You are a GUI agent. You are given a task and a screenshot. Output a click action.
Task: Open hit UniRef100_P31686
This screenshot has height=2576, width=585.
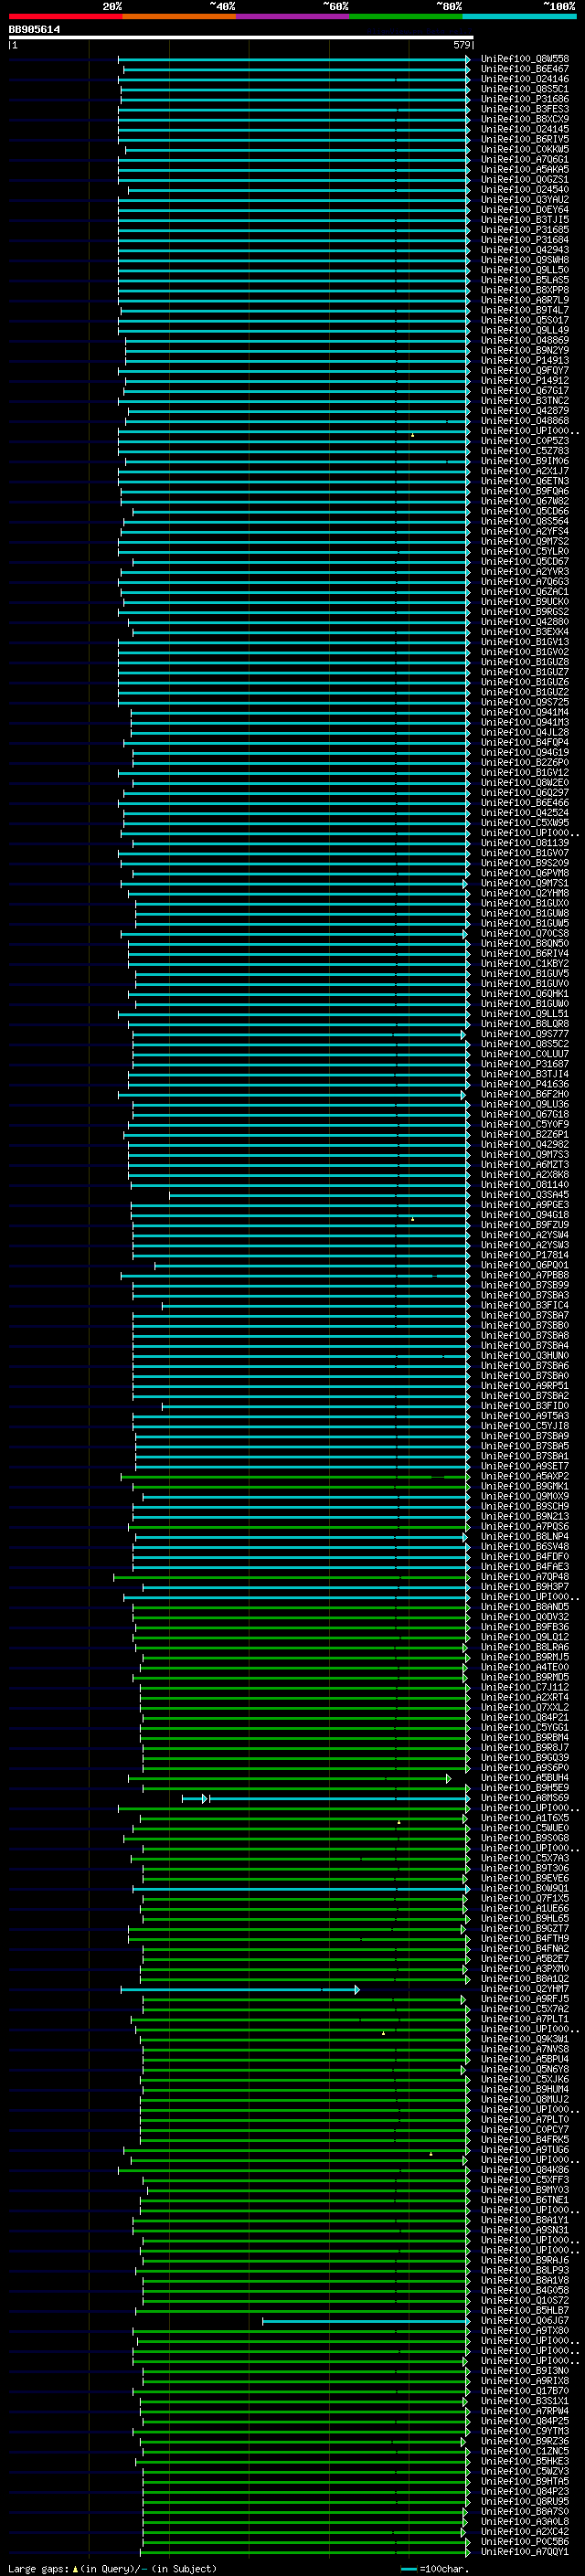coord(524,99)
